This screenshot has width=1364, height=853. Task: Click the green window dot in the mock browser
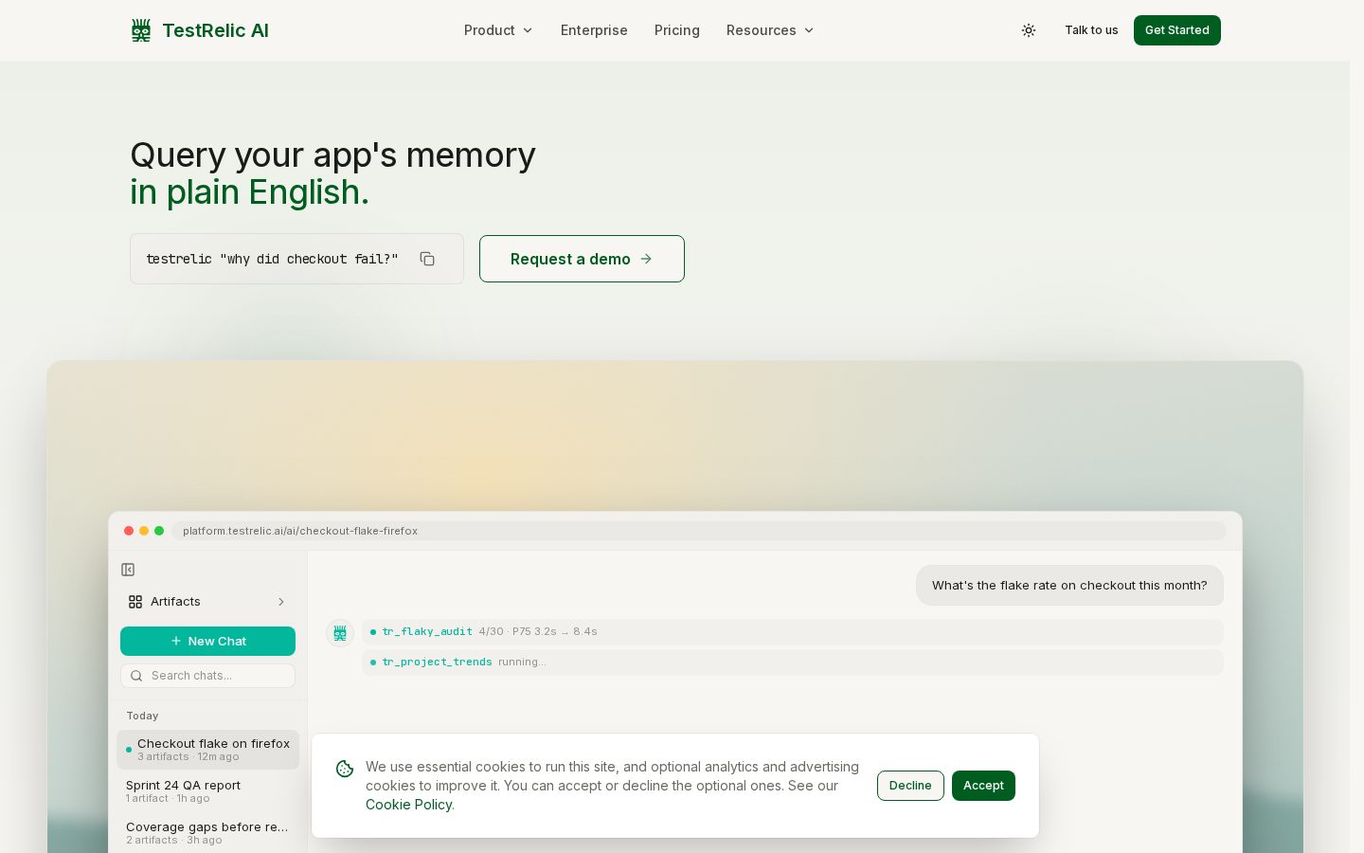click(159, 531)
